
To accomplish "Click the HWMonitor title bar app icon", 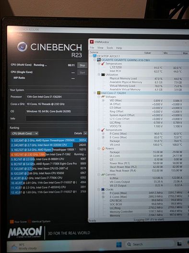I will click(x=92, y=42).
